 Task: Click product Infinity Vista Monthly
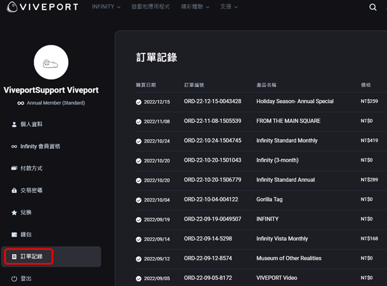coord(282,239)
